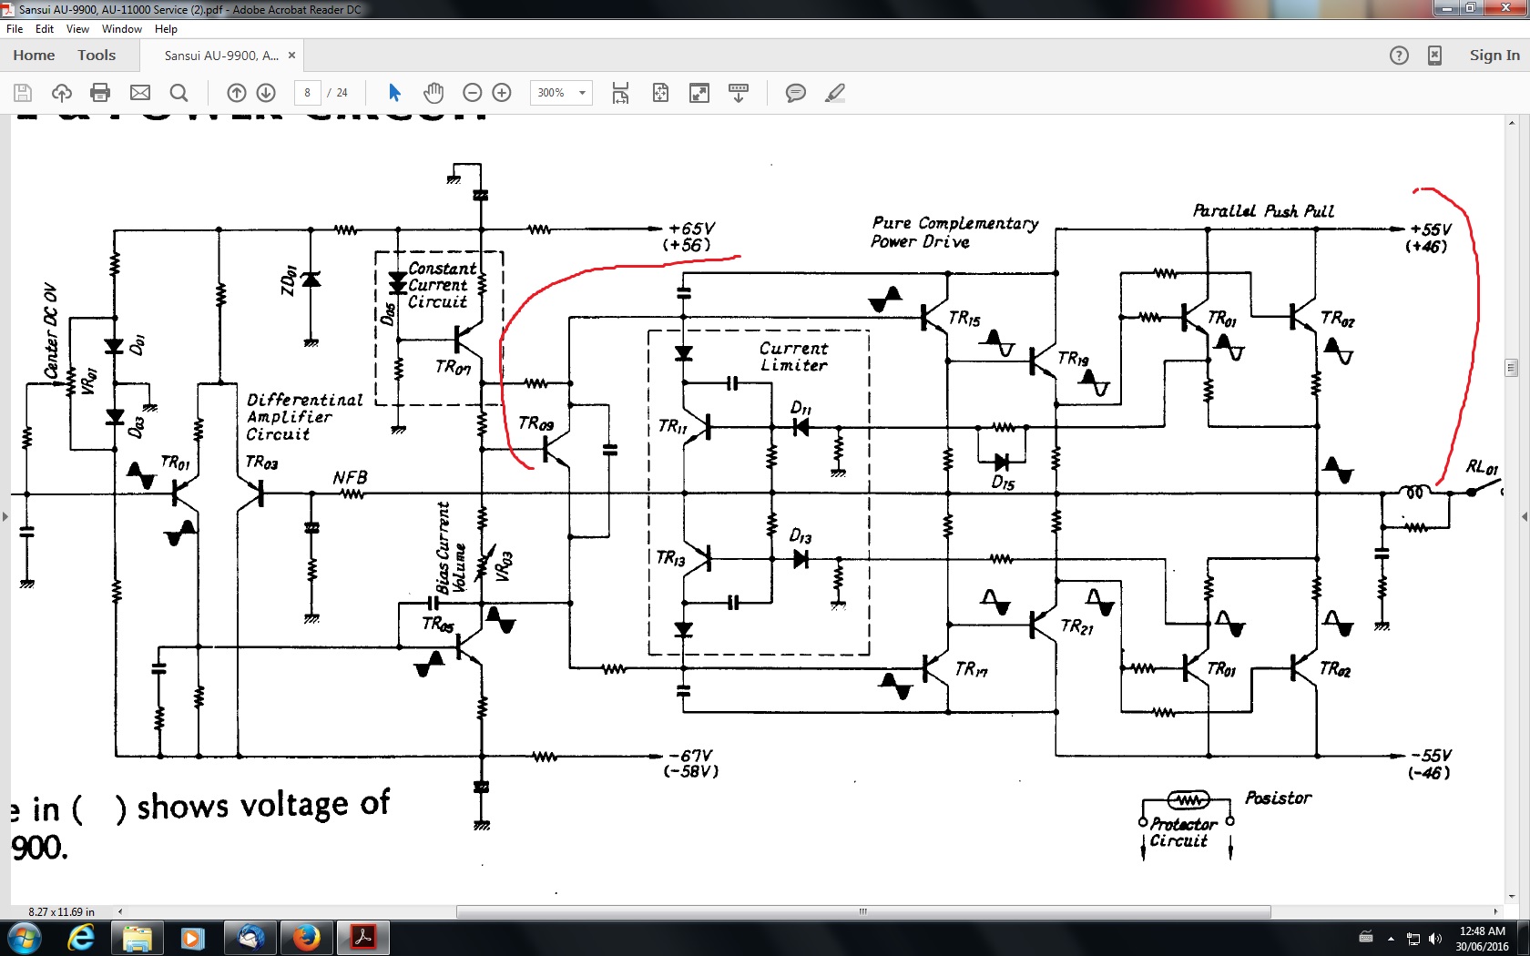The width and height of the screenshot is (1530, 956).
Task: Click the horizontal scrollbar left arrow
Action: coord(120,911)
